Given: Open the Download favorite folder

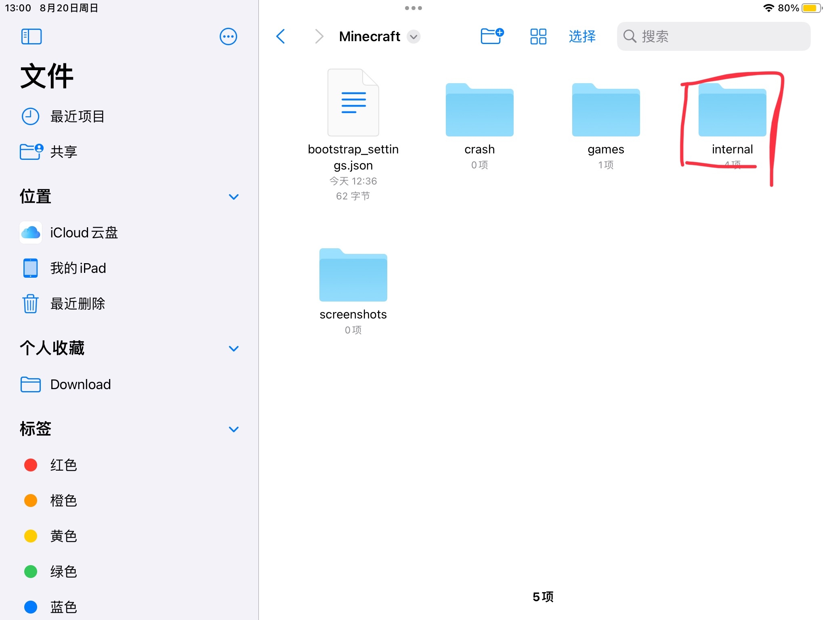Looking at the screenshot, I should coord(129,384).
